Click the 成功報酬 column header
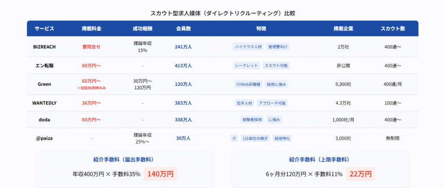 [x=142, y=29]
